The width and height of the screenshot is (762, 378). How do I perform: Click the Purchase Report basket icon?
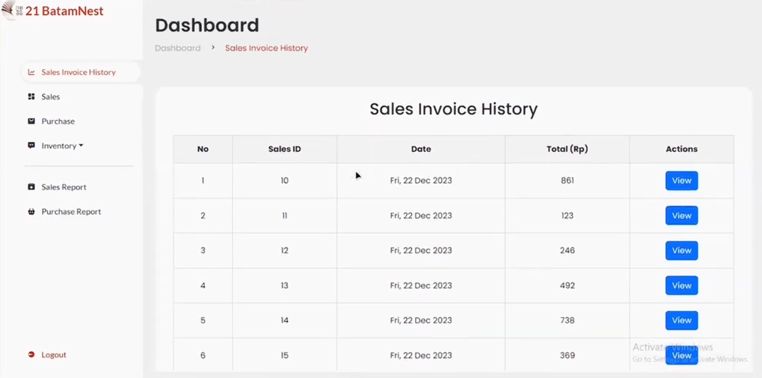pyautogui.click(x=32, y=212)
